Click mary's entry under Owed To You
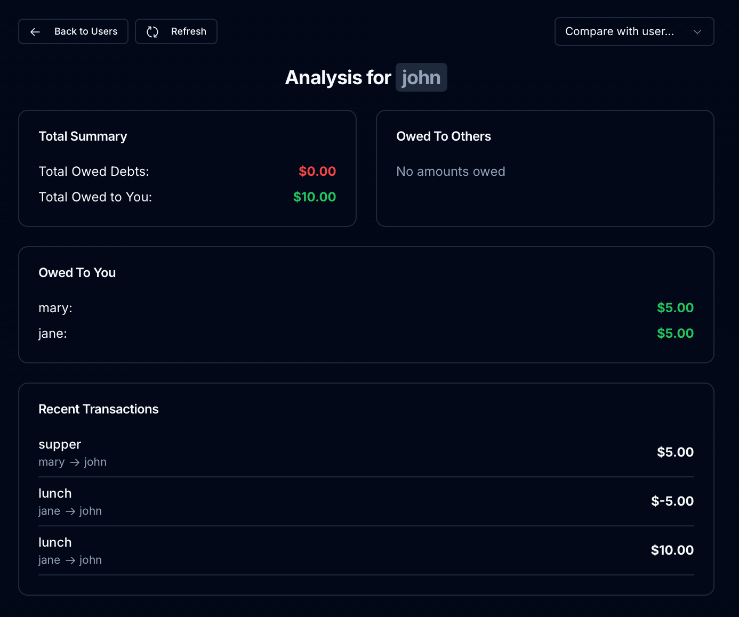 [366, 308]
